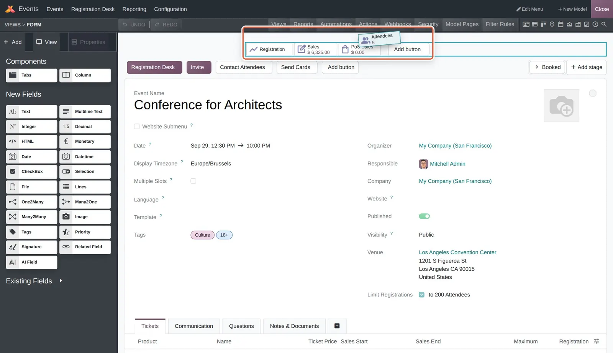Pick the Monetary field type

coord(85,142)
